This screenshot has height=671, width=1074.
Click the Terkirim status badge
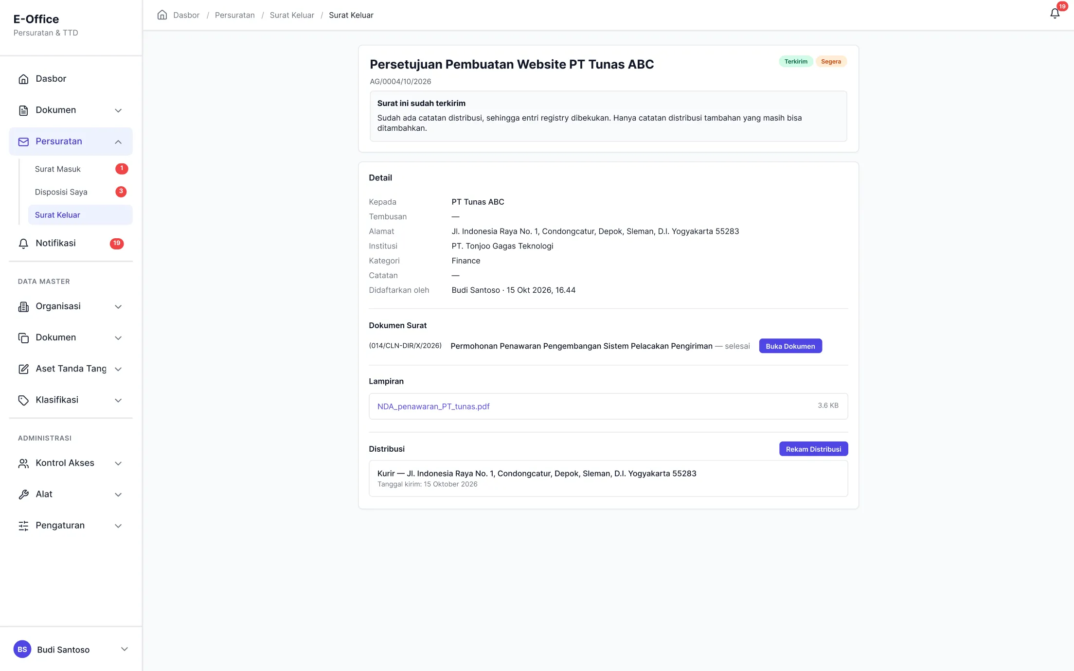tap(796, 61)
